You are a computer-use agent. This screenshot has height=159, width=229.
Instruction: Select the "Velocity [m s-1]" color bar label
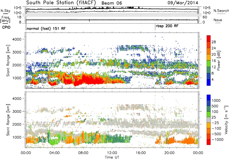tap(226, 120)
